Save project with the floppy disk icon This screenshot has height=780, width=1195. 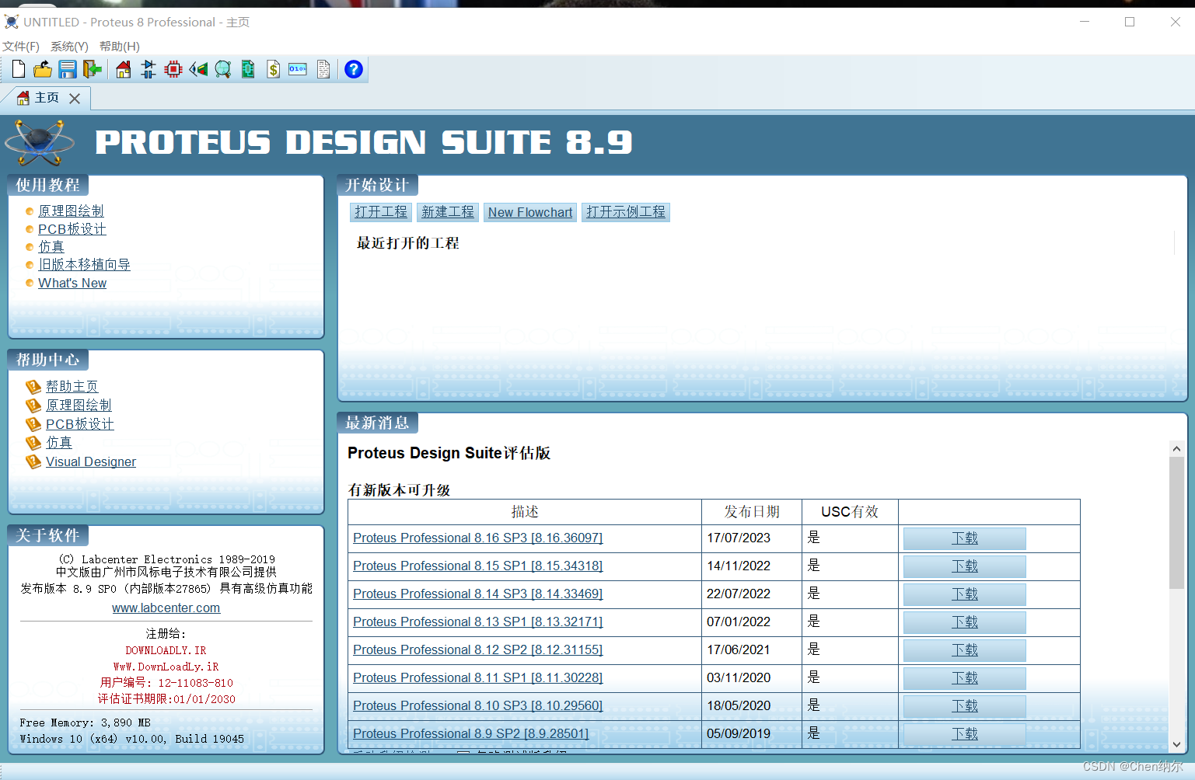tap(68, 69)
